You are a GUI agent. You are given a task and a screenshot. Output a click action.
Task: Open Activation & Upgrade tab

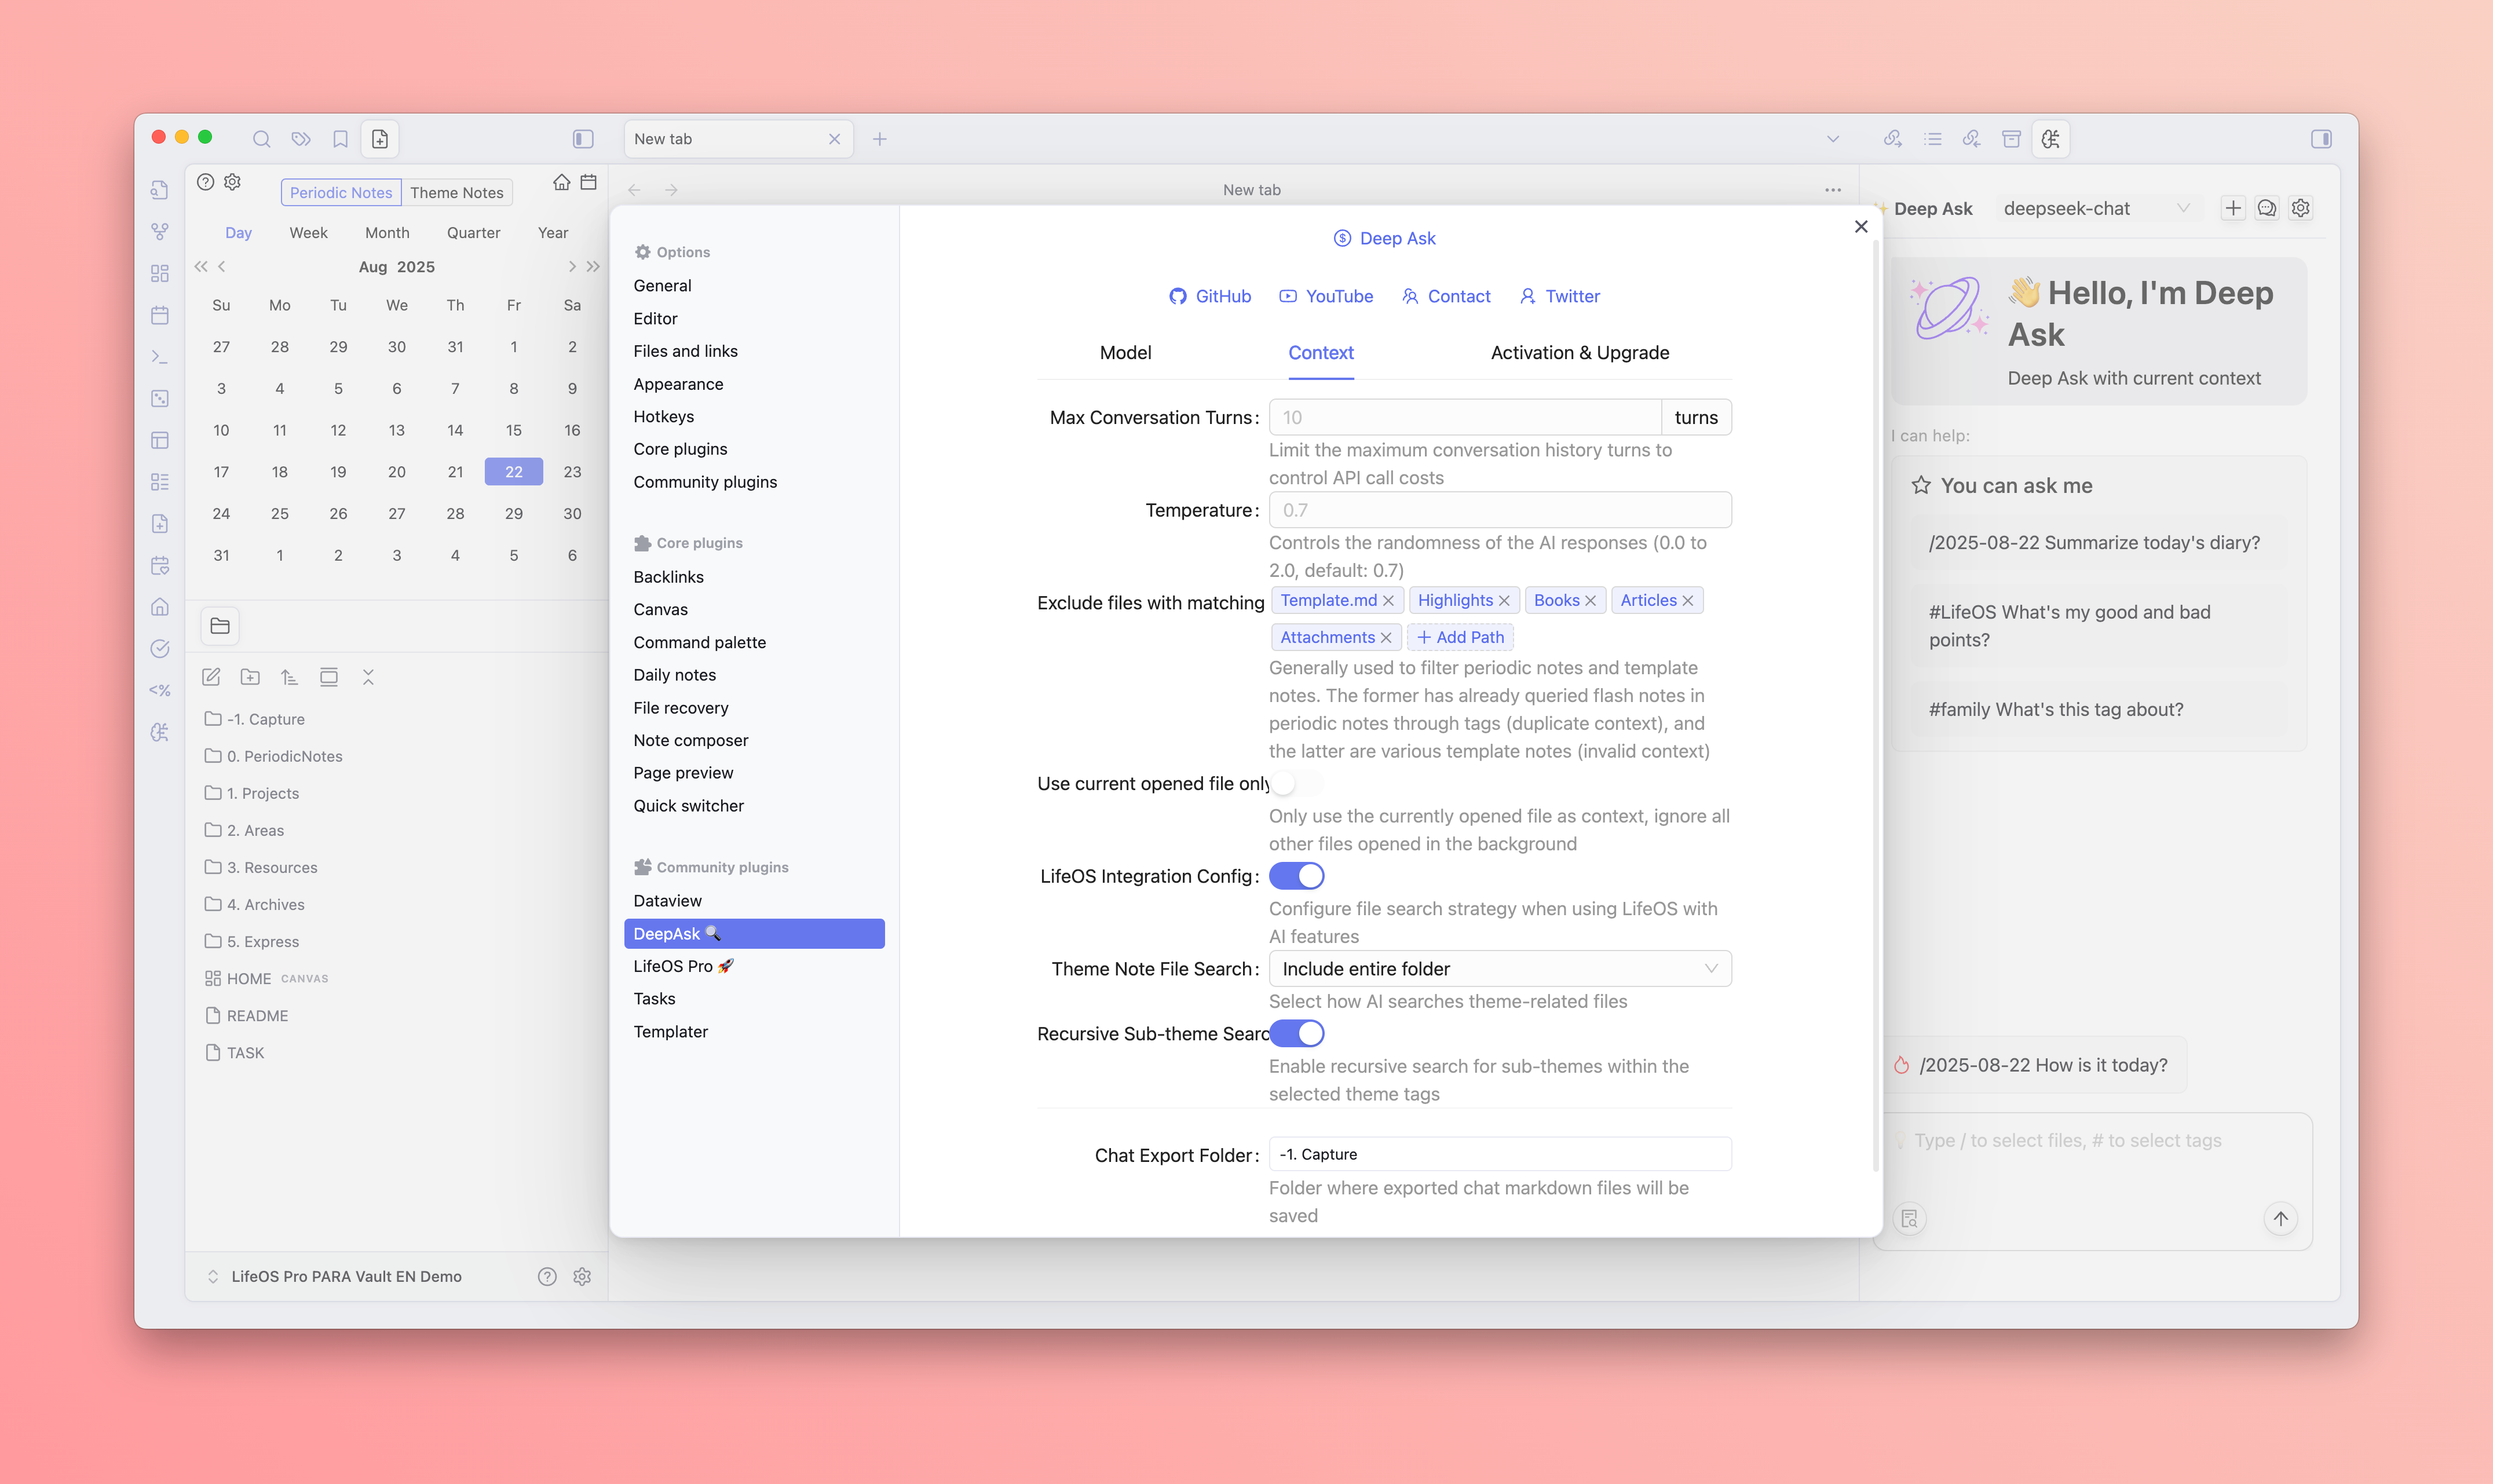click(1579, 352)
